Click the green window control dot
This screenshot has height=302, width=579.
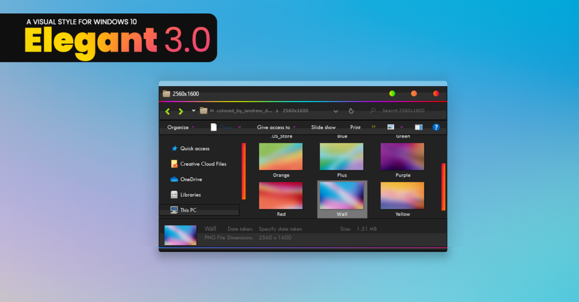click(392, 94)
